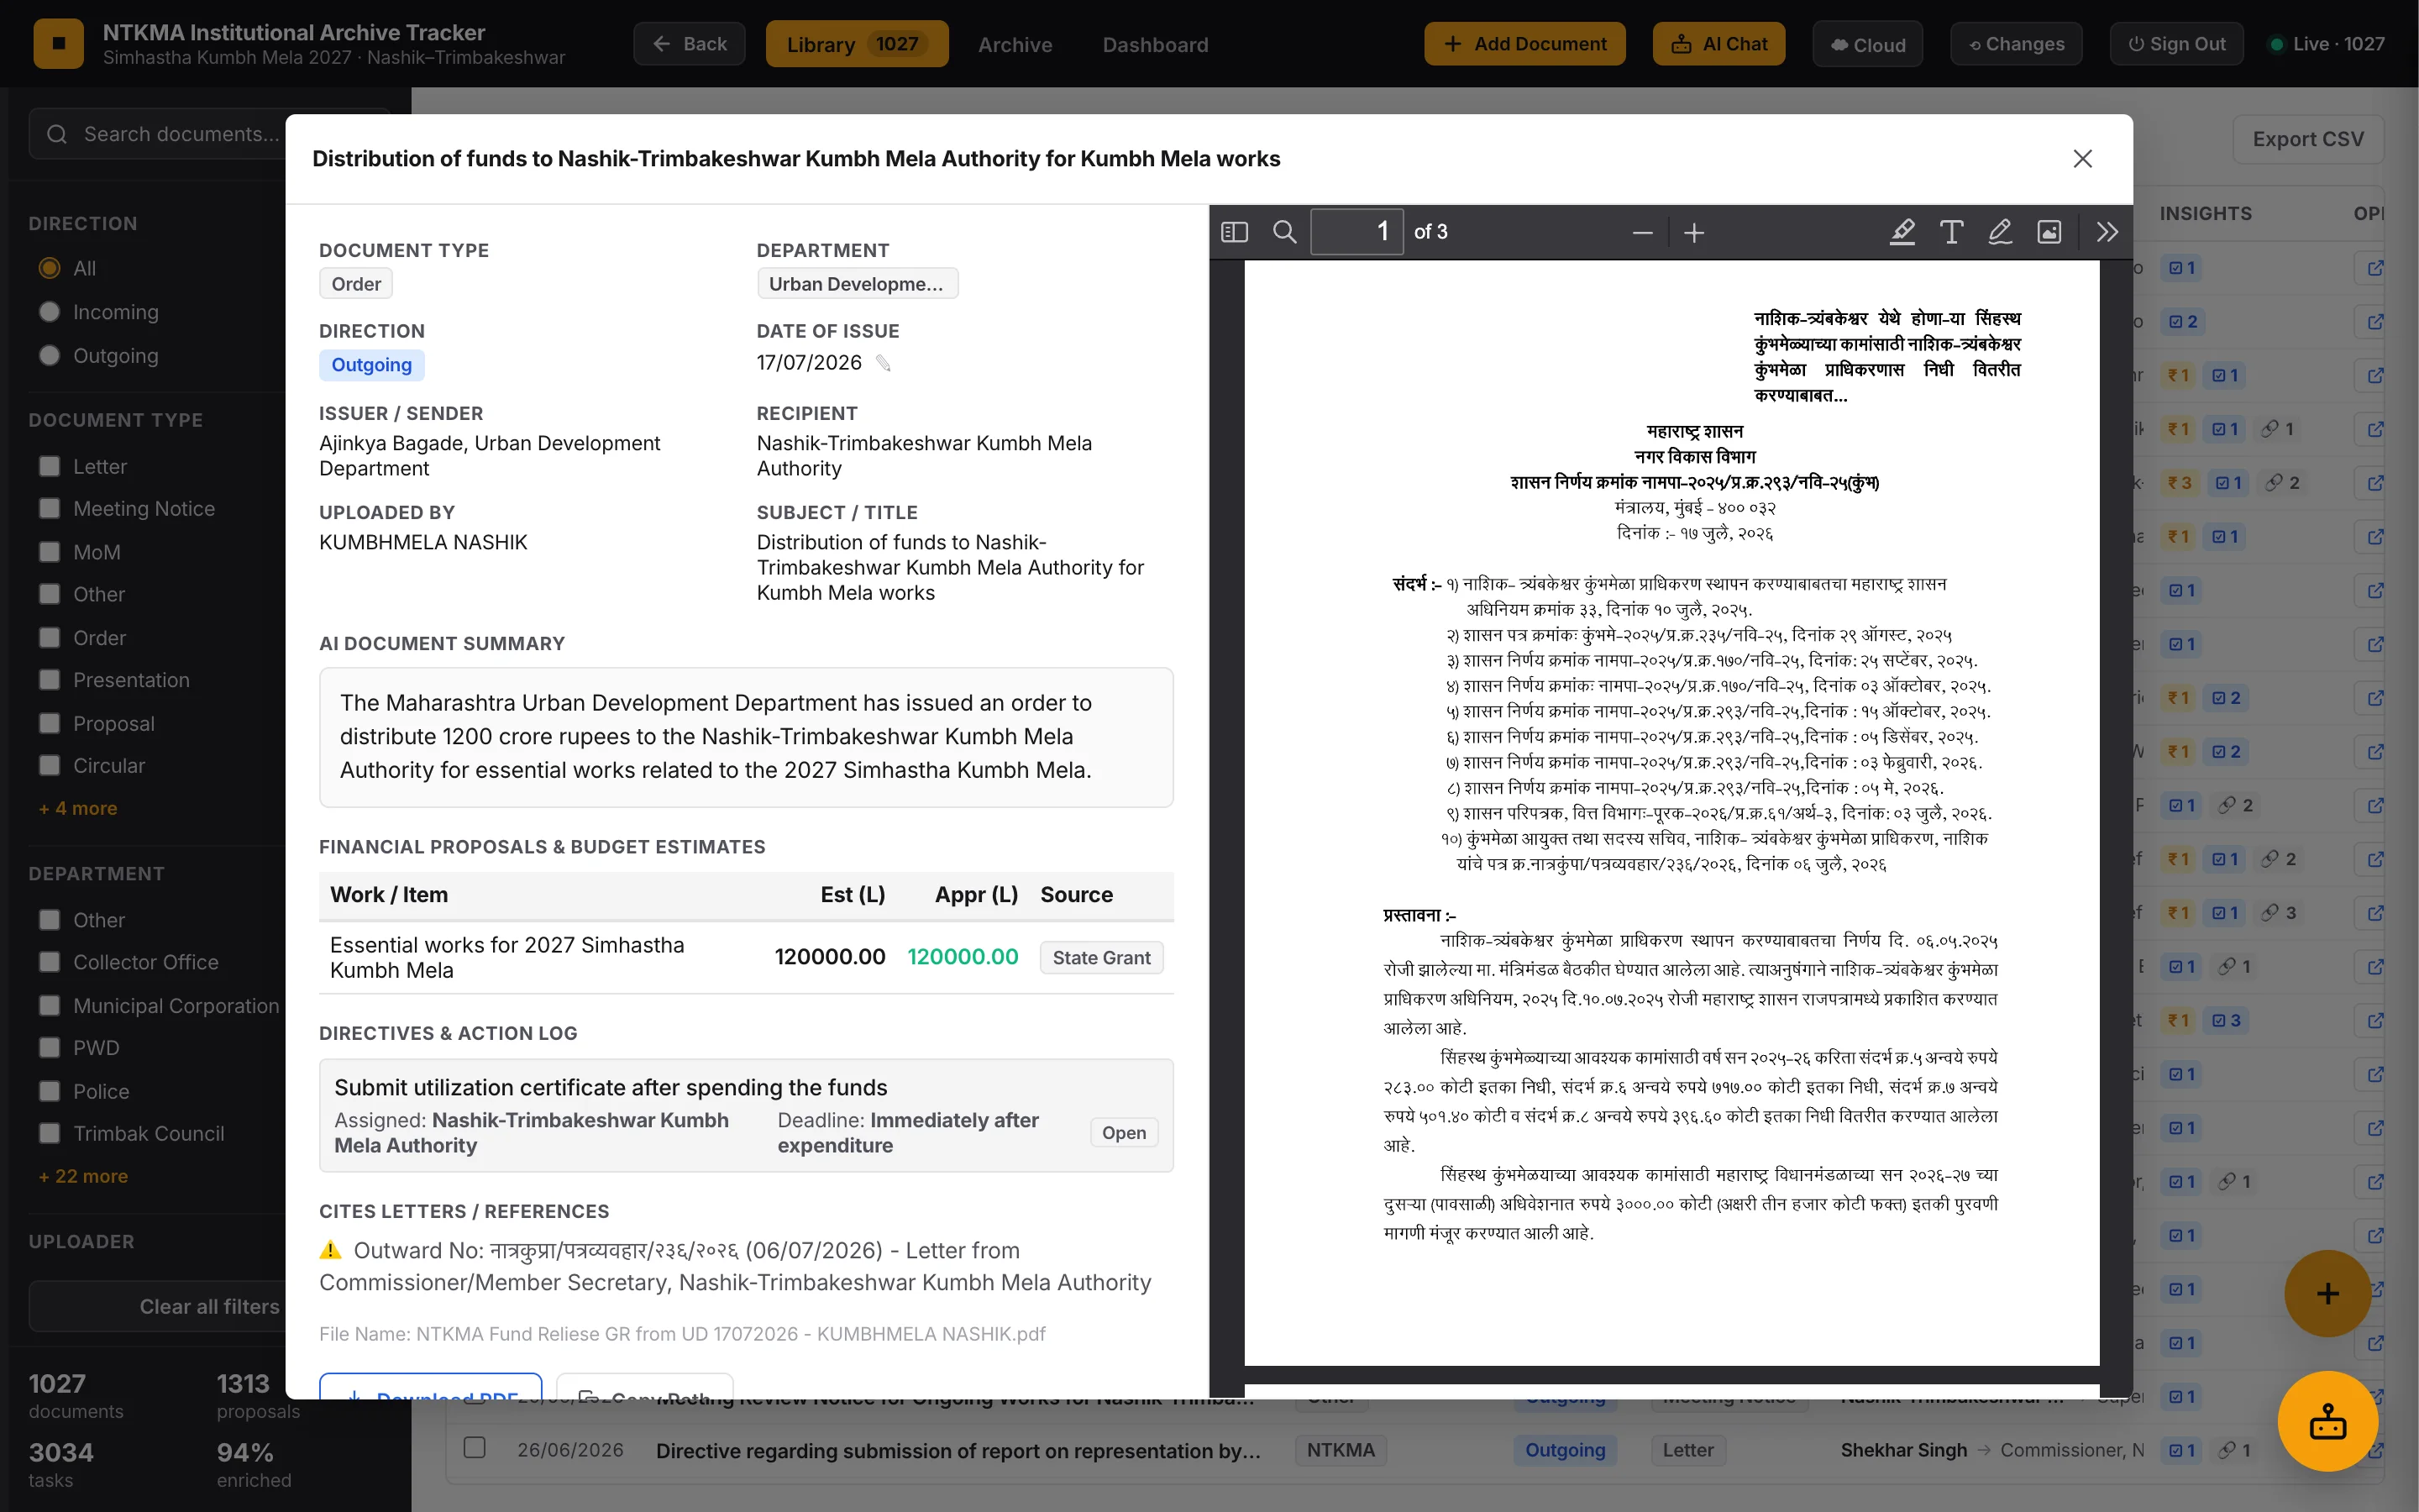Select the PDF add image tool
Viewport: 2419px width, 1512px height.
[x=2049, y=232]
